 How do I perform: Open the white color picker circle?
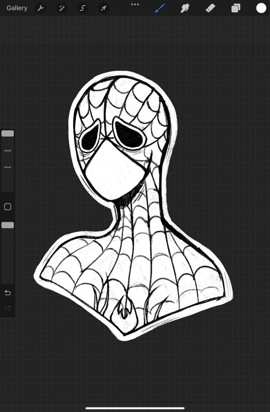pyautogui.click(x=261, y=8)
